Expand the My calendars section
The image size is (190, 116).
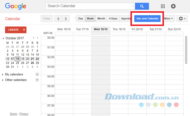(x=3, y=74)
